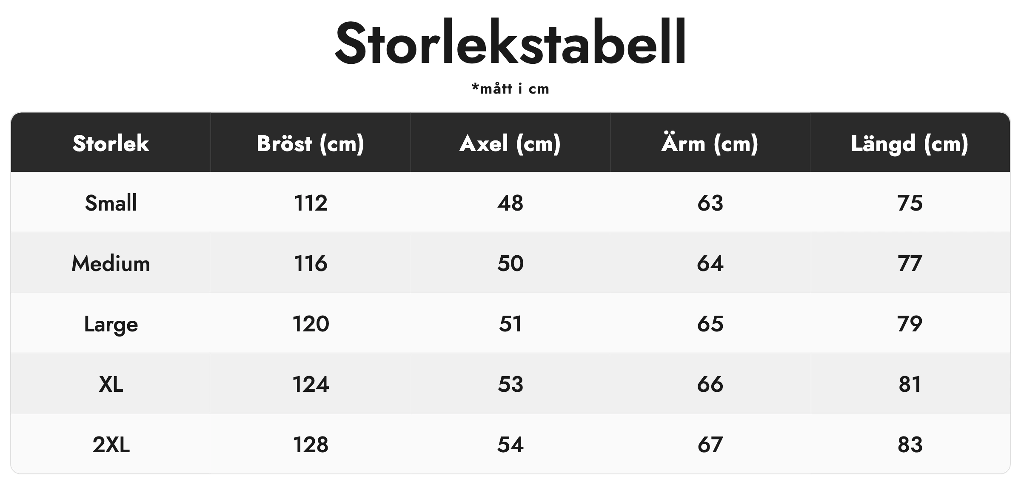Click the 2XL size row label
This screenshot has width=1021, height=485.
point(111,445)
